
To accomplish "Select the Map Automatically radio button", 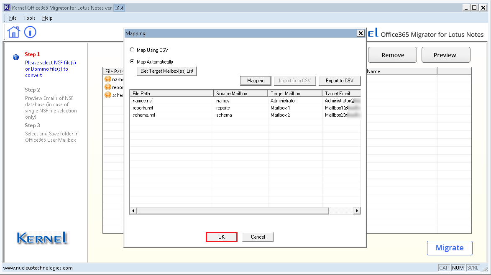I will [132, 61].
